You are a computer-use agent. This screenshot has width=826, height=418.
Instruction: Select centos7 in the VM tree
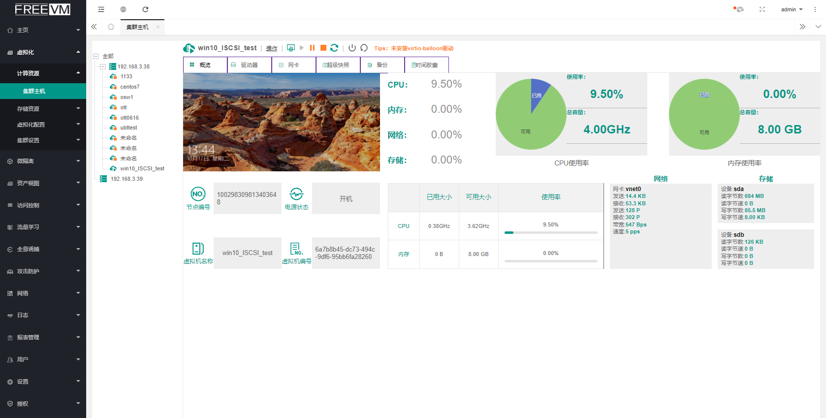[129, 87]
